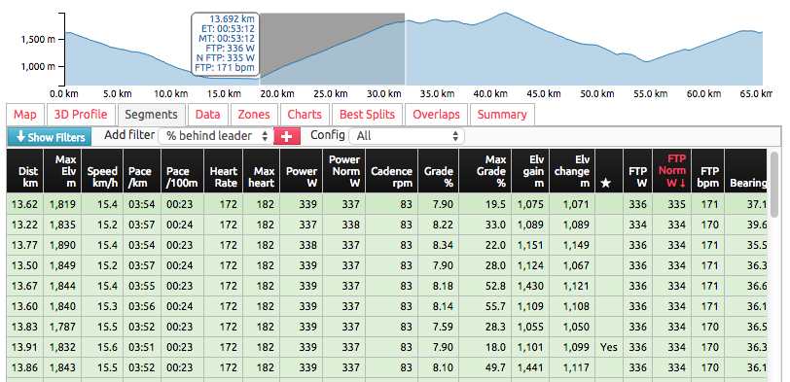The height and width of the screenshot is (382, 790).
Task: Click the red plus add-filter button
Action: 287,136
